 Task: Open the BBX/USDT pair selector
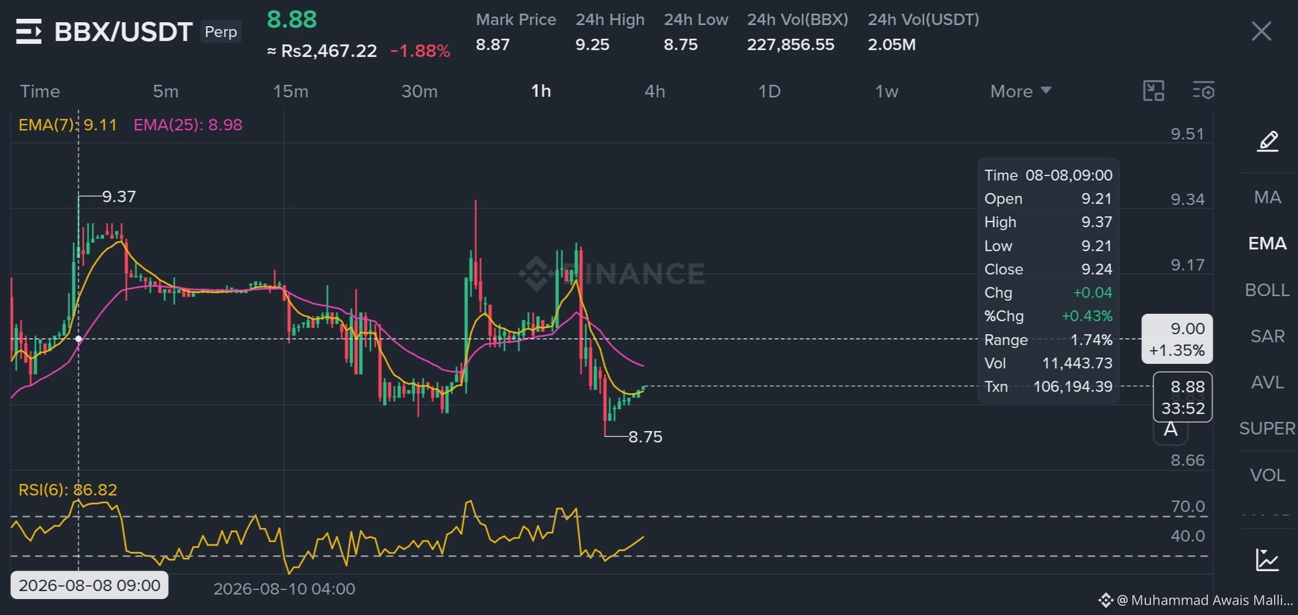pos(123,31)
